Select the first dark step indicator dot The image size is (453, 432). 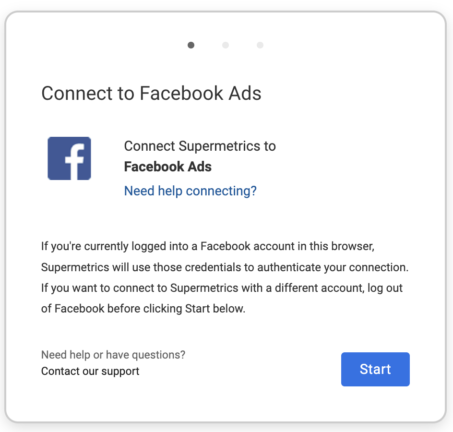click(191, 45)
